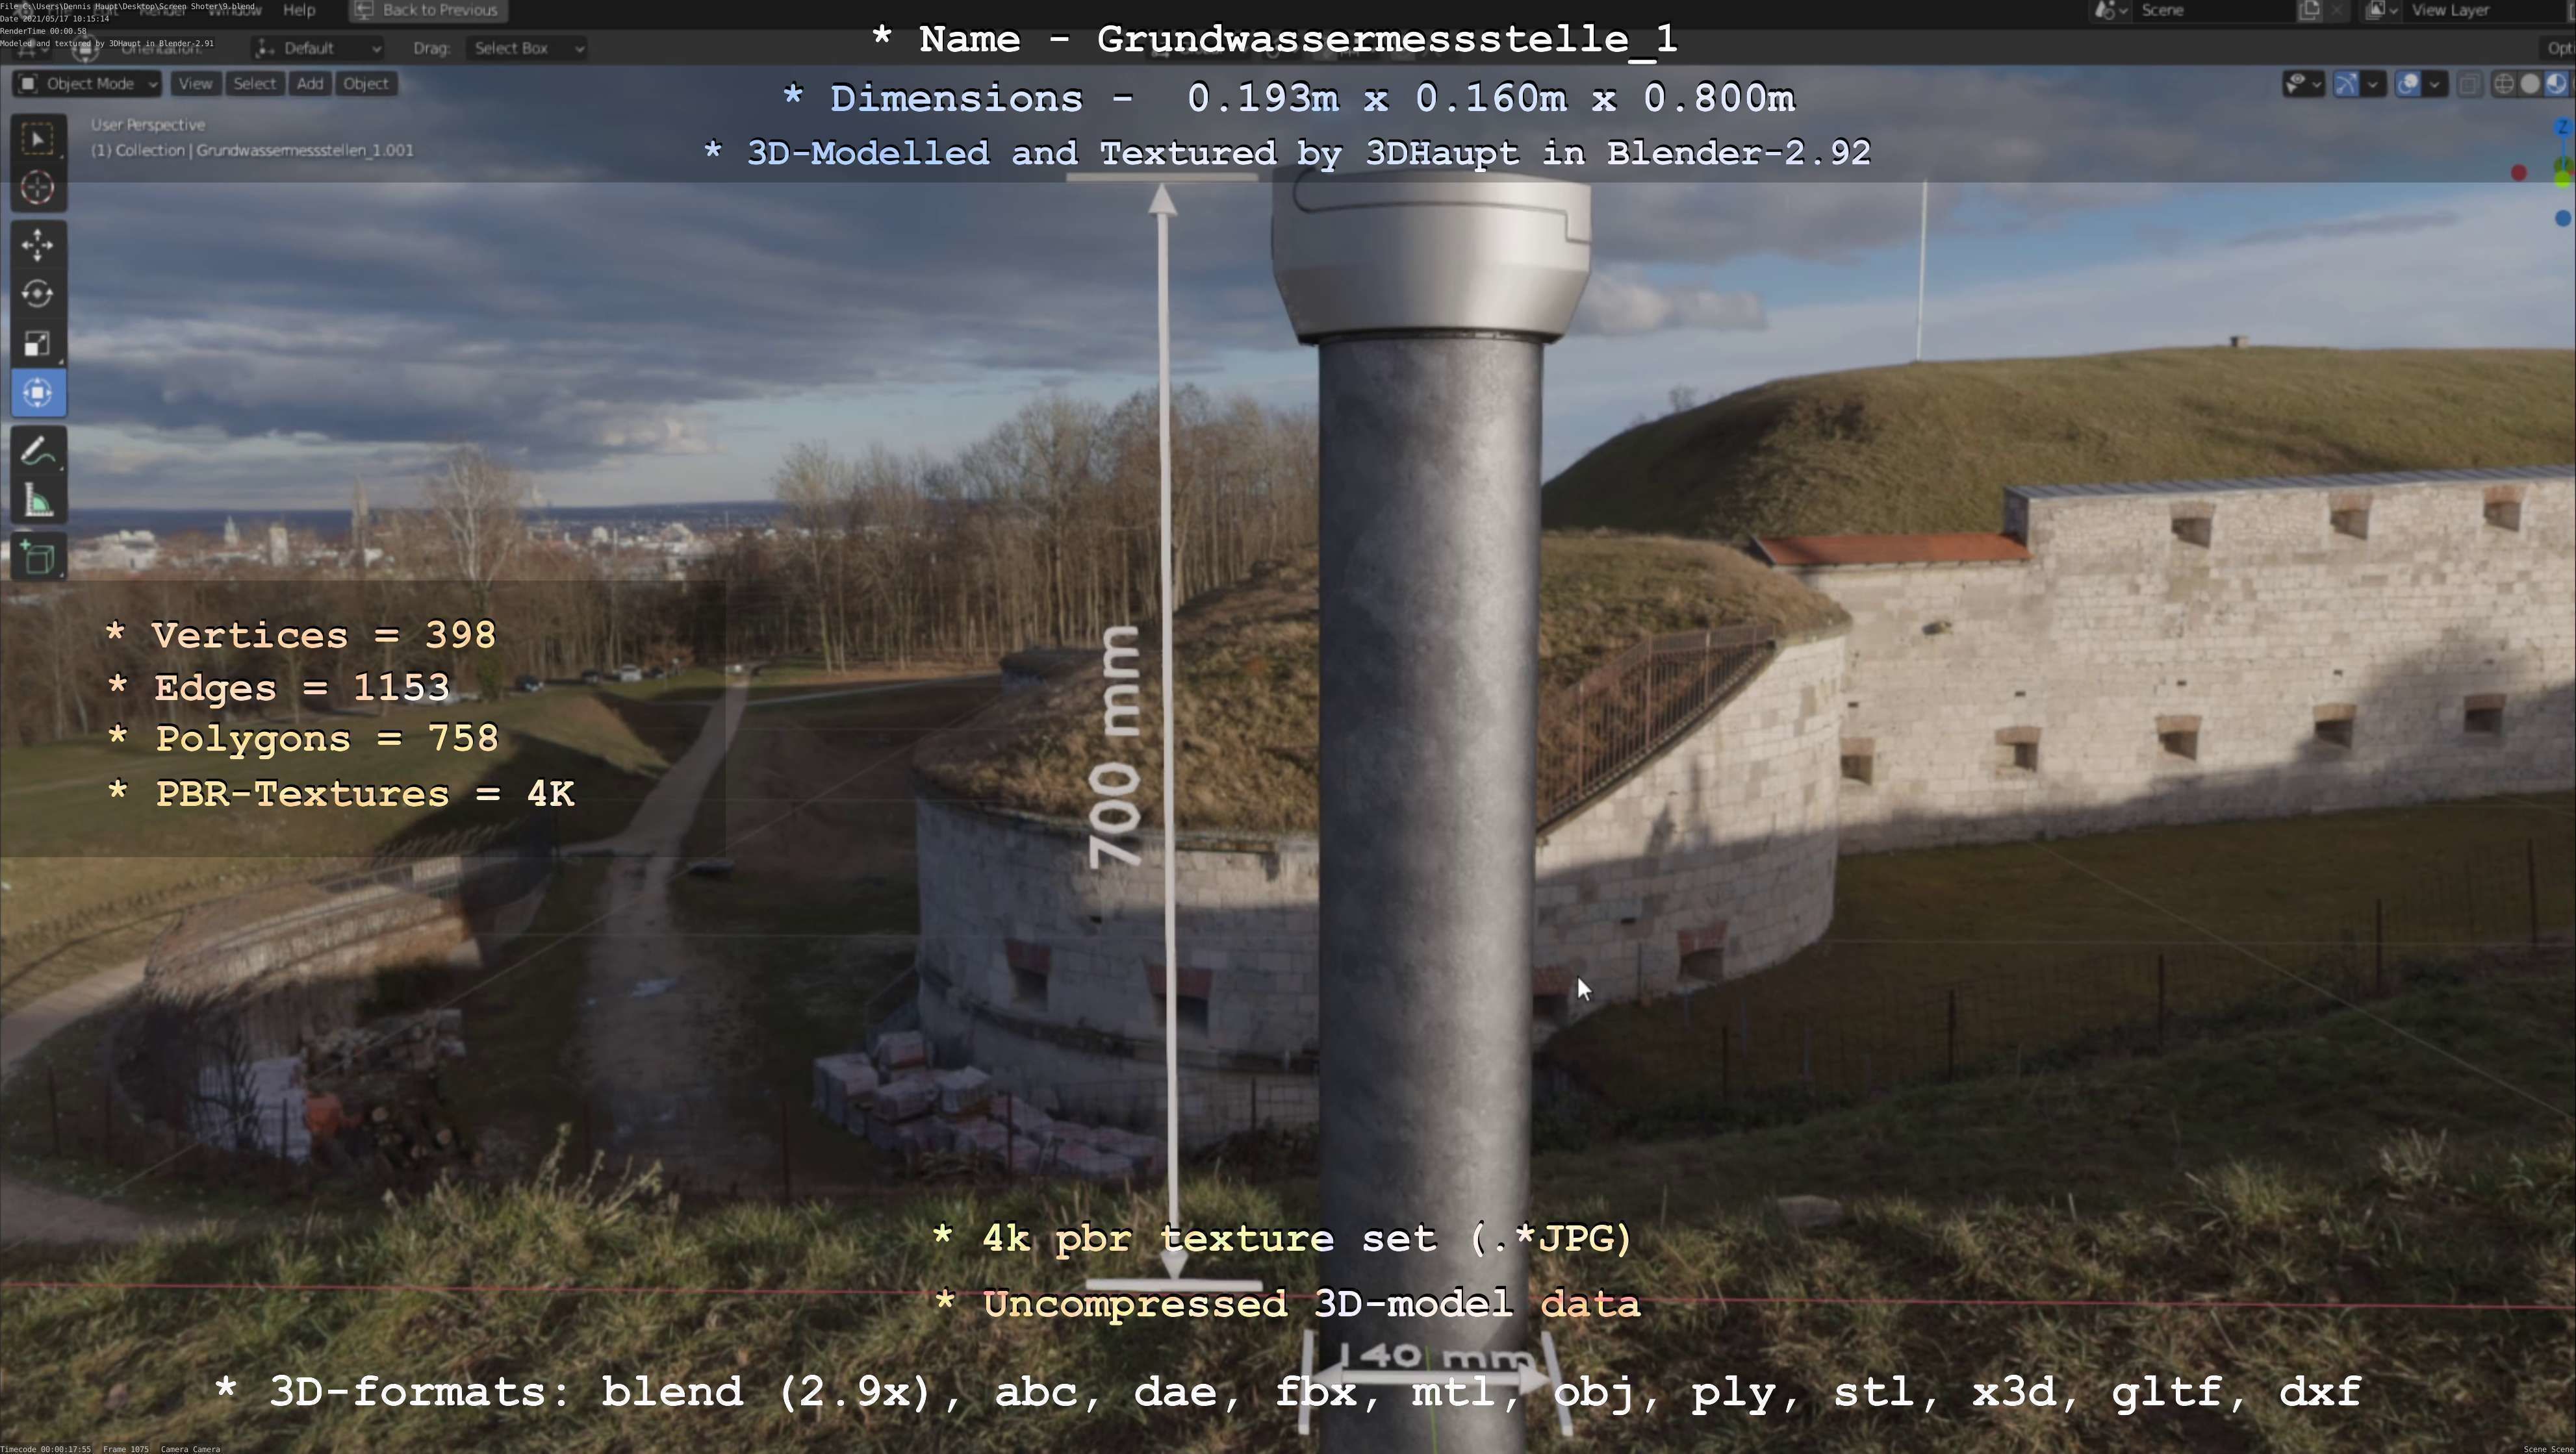Click the Back to Previous button

pyautogui.click(x=428, y=10)
